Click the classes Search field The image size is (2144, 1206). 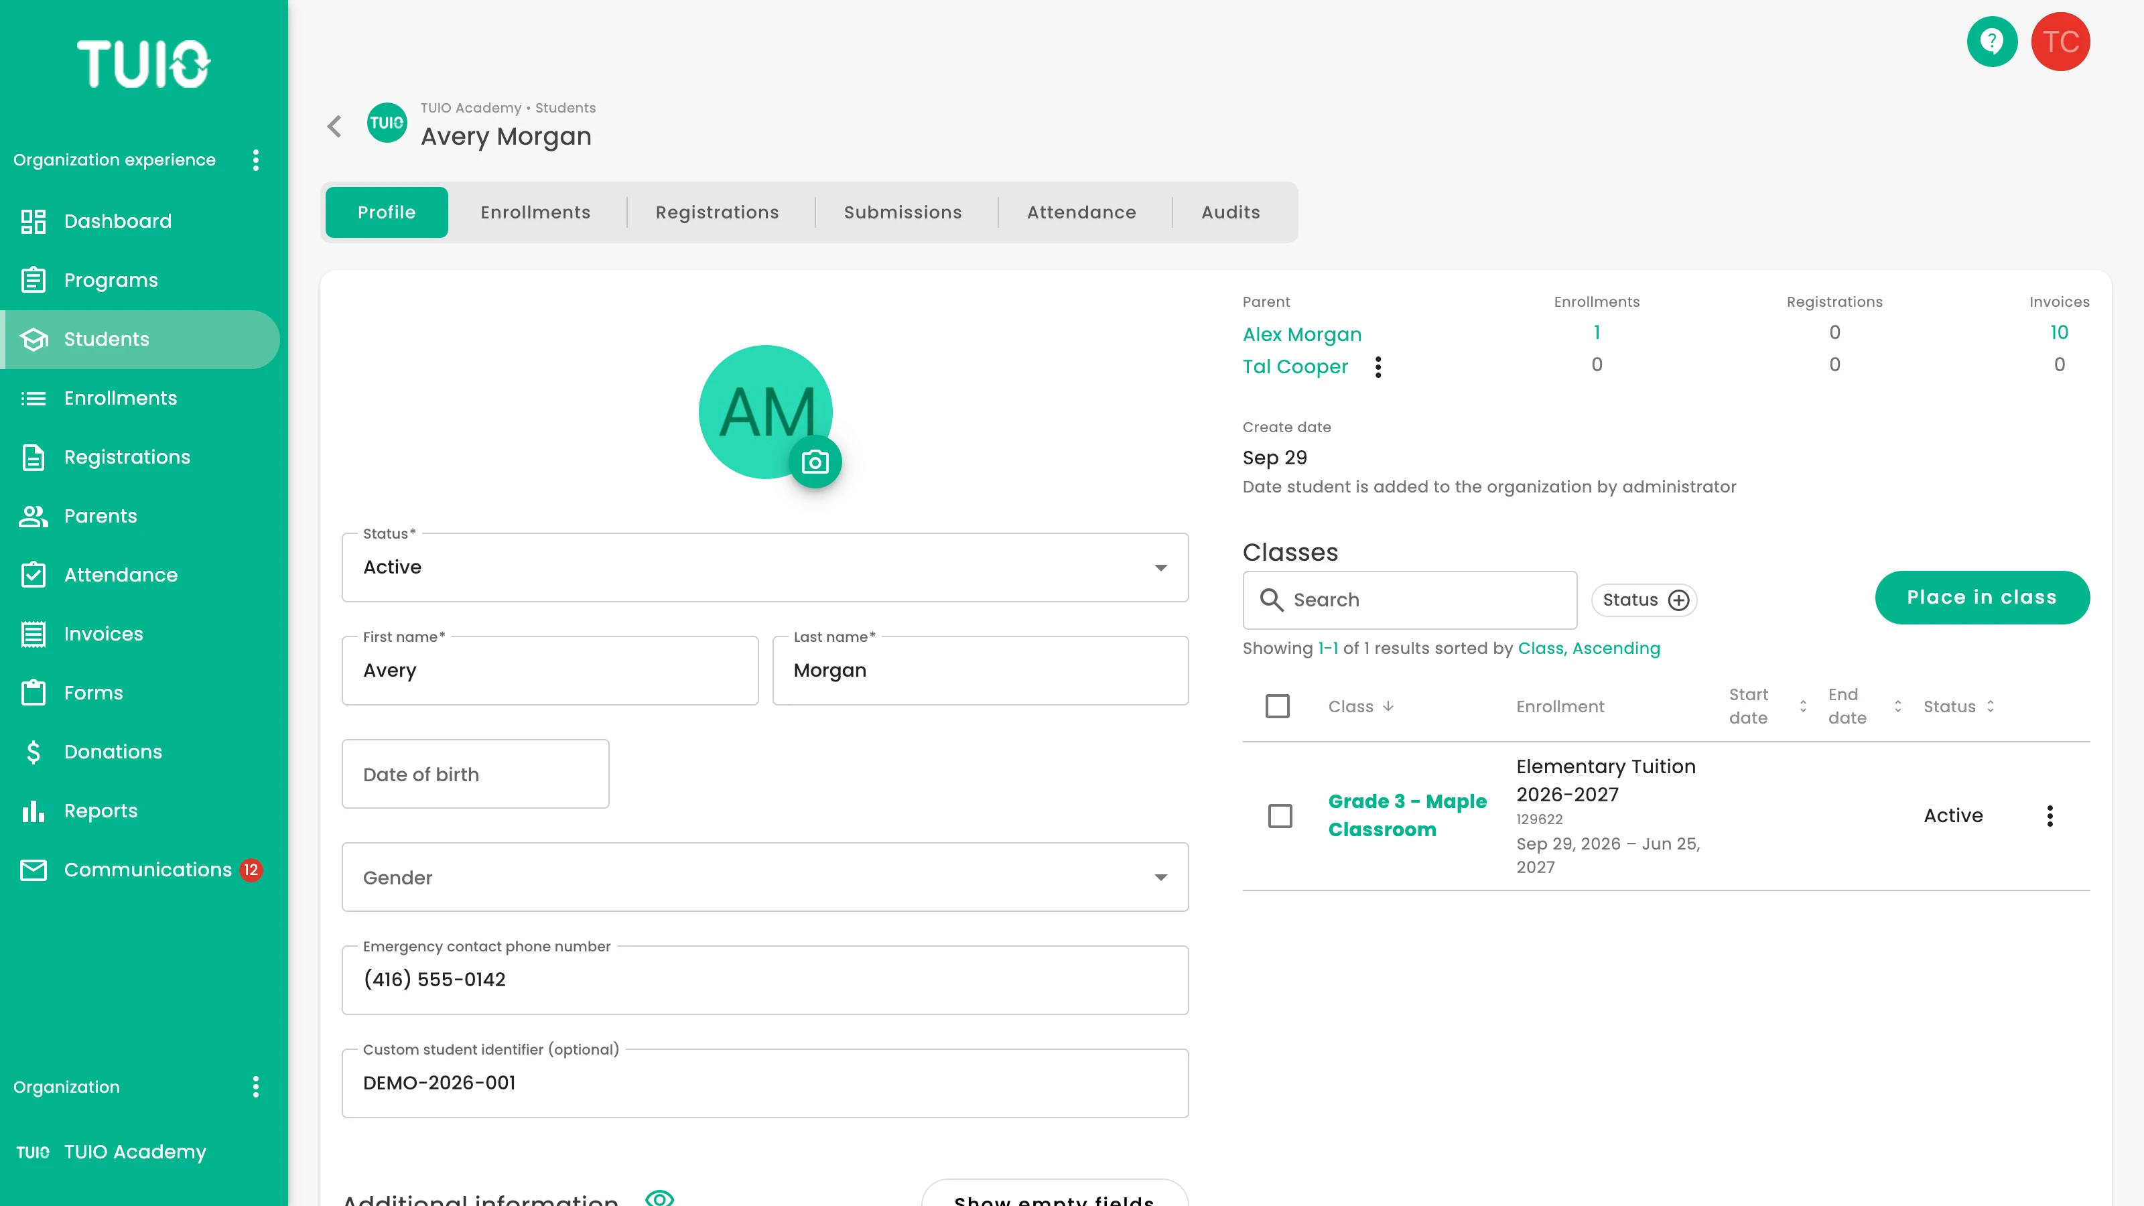[x=1410, y=600]
